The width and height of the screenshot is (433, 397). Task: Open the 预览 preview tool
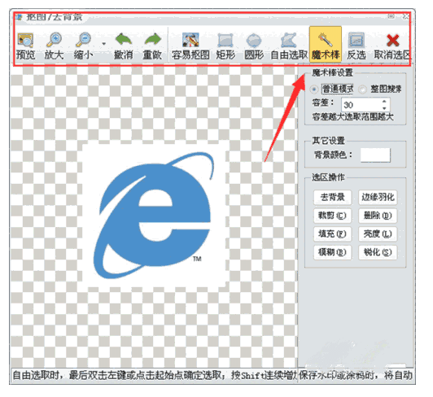(25, 46)
